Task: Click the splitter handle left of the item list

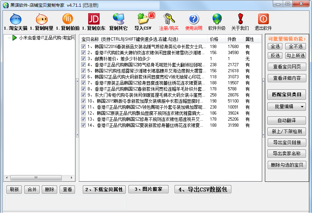Action: tap(77, 108)
